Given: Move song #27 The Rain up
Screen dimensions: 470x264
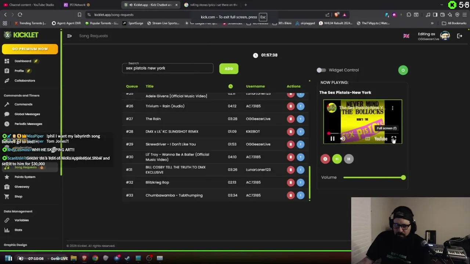Looking at the screenshot, I should click(x=300, y=119).
